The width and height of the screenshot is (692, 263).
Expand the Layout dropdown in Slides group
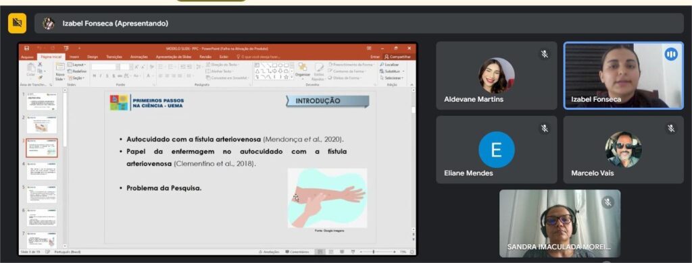pyautogui.click(x=77, y=65)
